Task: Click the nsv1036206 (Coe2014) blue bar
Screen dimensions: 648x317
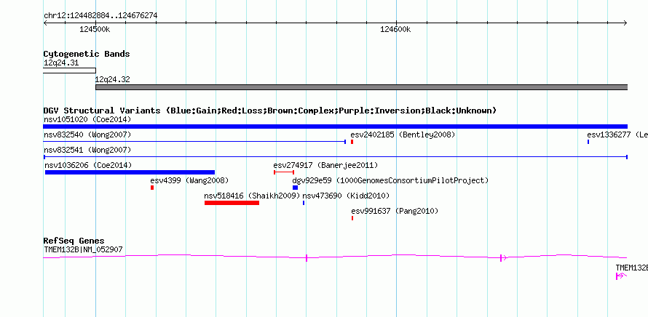Action: point(130,172)
